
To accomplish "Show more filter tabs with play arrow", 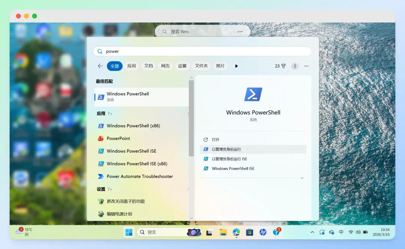I will [236, 66].
